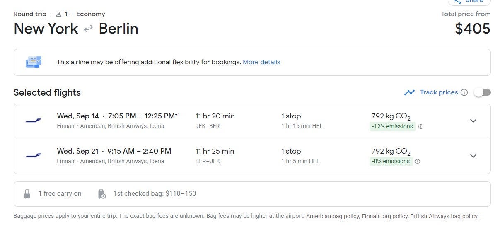Expand the Sep 14 outbound flight details

[473, 121]
